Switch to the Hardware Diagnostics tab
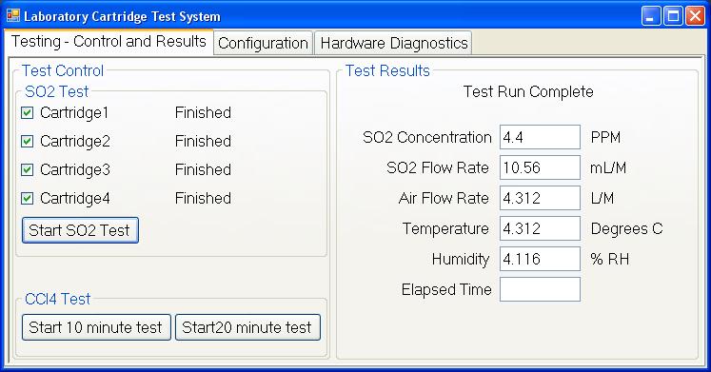 [x=394, y=43]
